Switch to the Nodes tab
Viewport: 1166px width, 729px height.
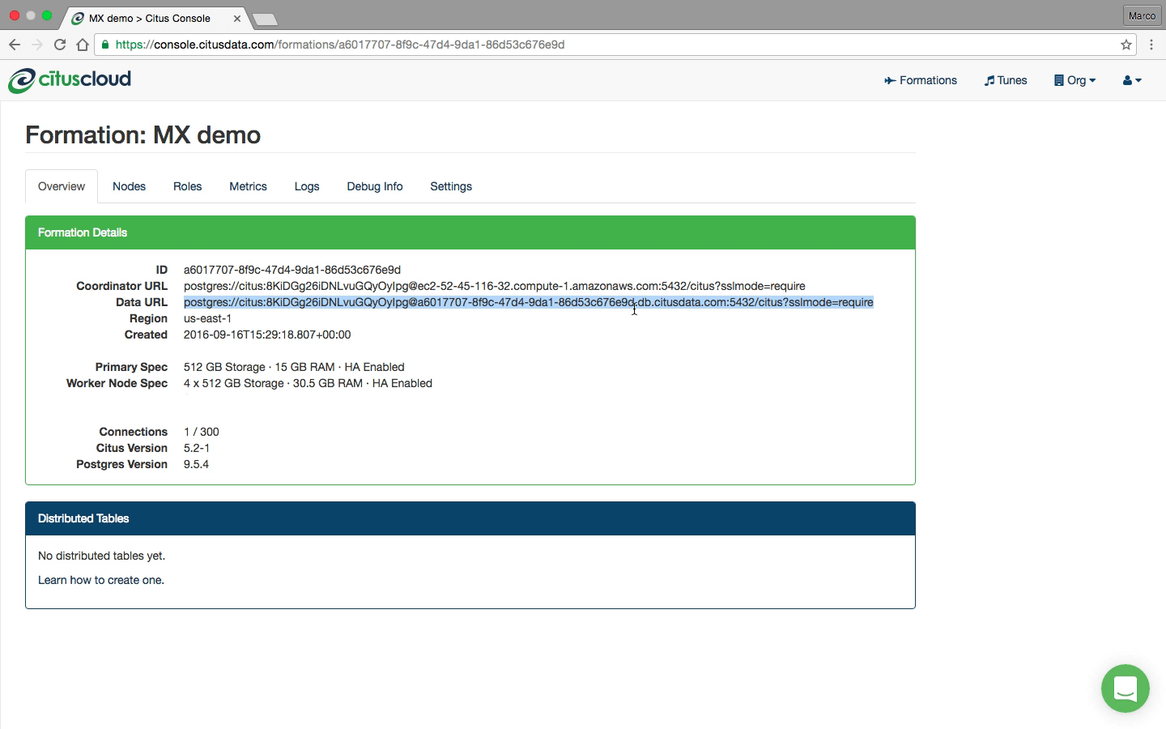click(x=129, y=186)
